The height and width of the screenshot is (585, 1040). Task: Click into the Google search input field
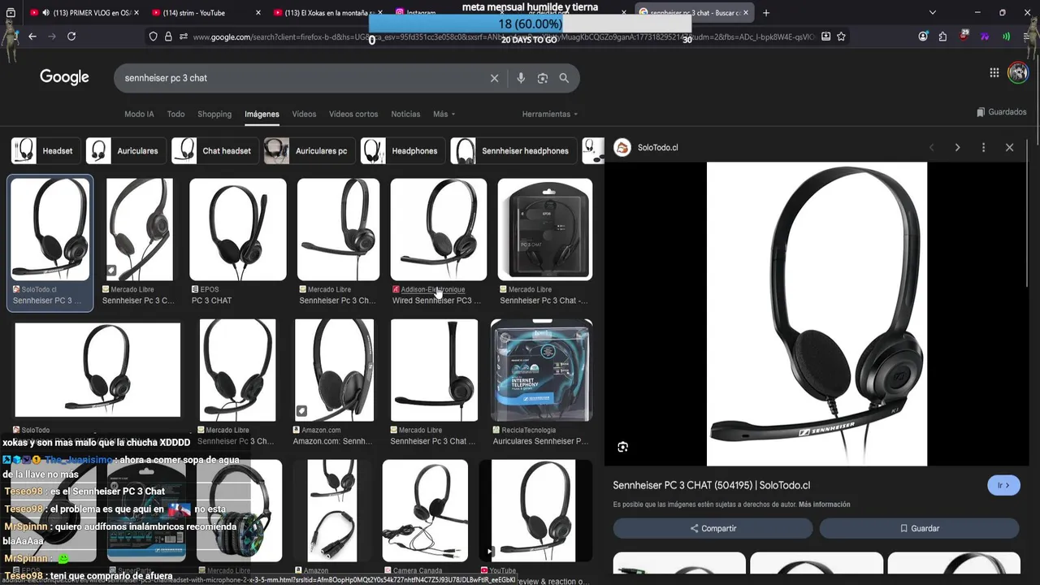[301, 78]
